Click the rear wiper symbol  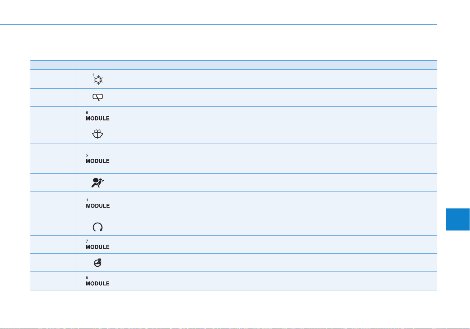click(x=98, y=97)
